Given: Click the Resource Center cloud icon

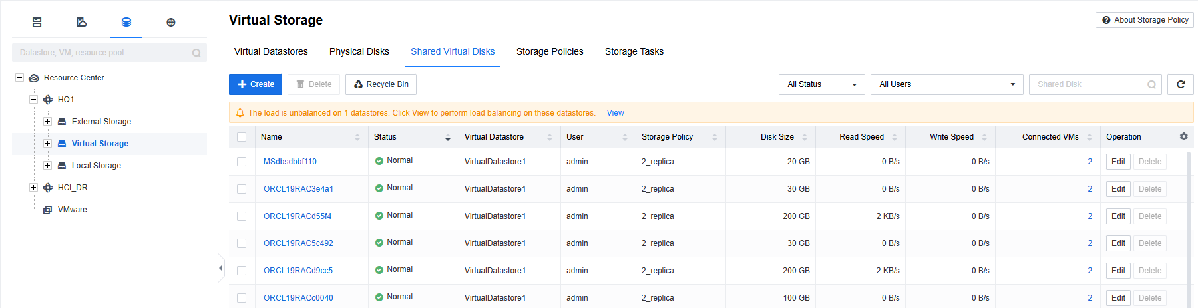Looking at the screenshot, I should pyautogui.click(x=34, y=78).
